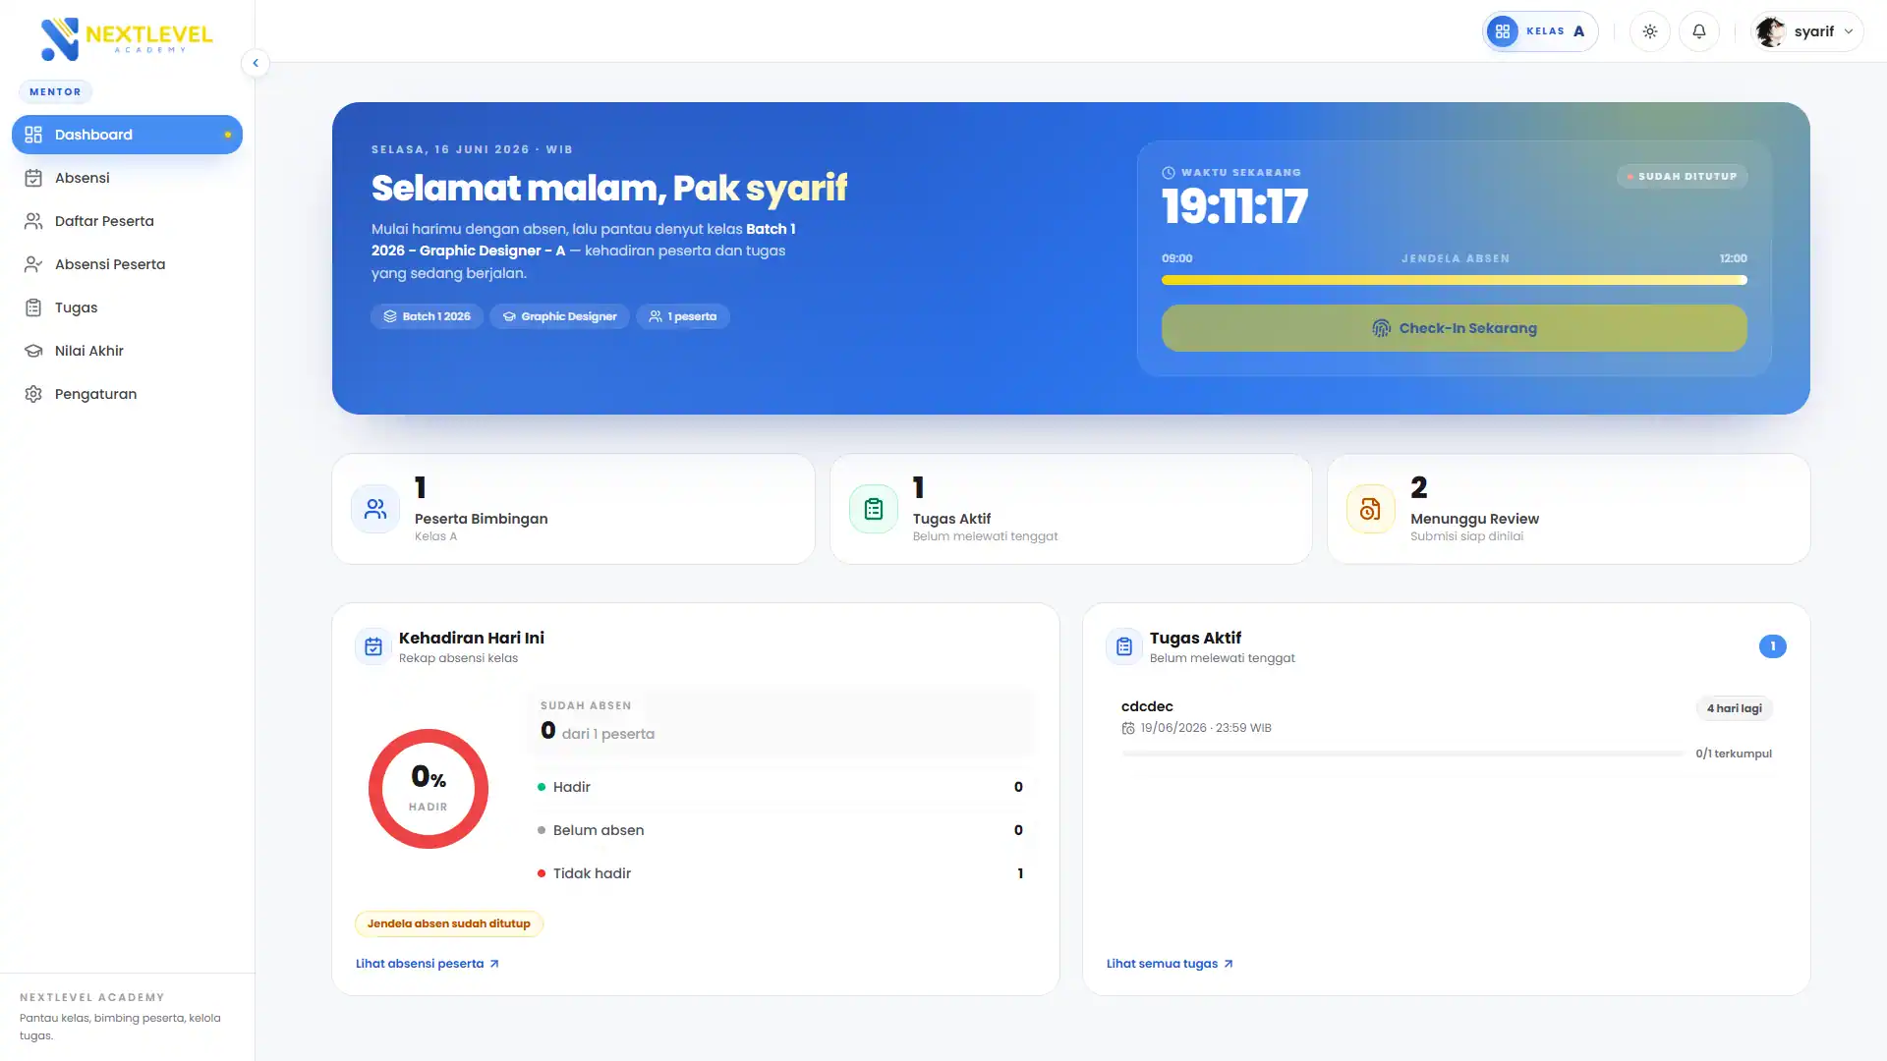The width and height of the screenshot is (1887, 1061).
Task: Click the 0% Hadir attendance ring
Action: point(429,789)
